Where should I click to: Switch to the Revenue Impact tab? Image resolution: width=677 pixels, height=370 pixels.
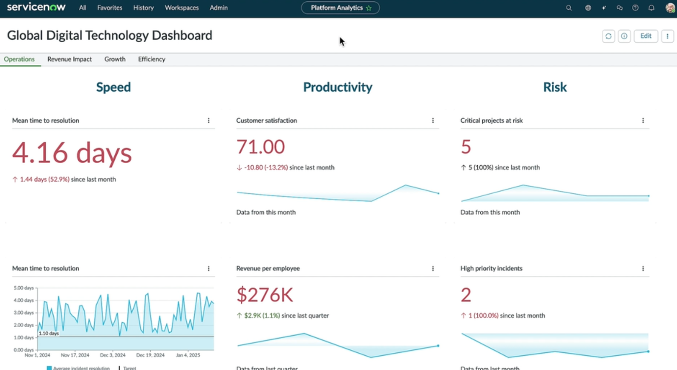point(69,59)
